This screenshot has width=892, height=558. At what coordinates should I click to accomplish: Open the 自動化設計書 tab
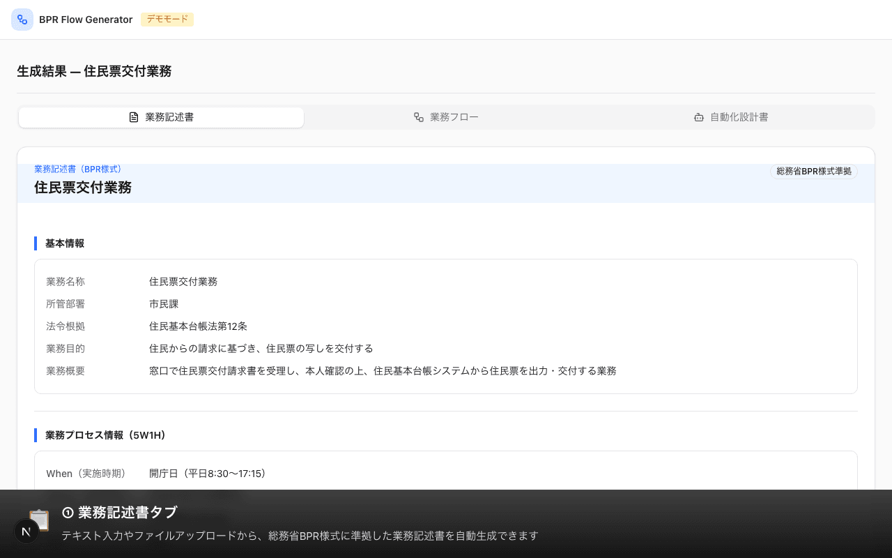click(731, 117)
